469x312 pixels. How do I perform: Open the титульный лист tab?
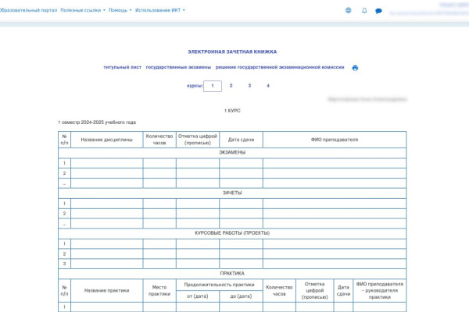(121, 68)
